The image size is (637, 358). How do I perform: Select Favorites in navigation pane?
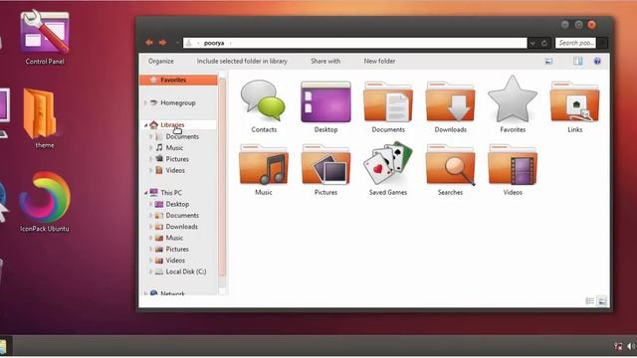(x=178, y=80)
